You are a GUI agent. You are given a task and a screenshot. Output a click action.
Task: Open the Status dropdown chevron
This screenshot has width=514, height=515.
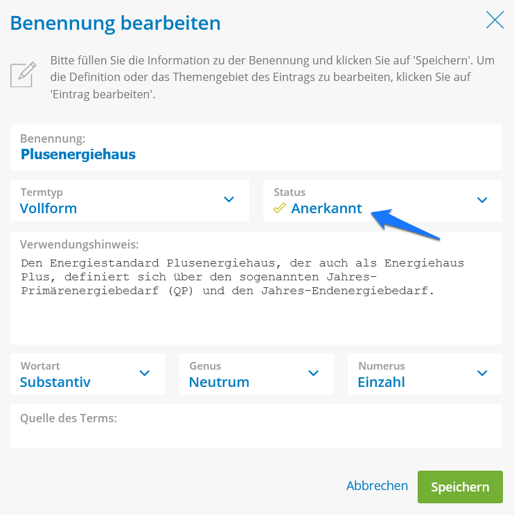(482, 199)
